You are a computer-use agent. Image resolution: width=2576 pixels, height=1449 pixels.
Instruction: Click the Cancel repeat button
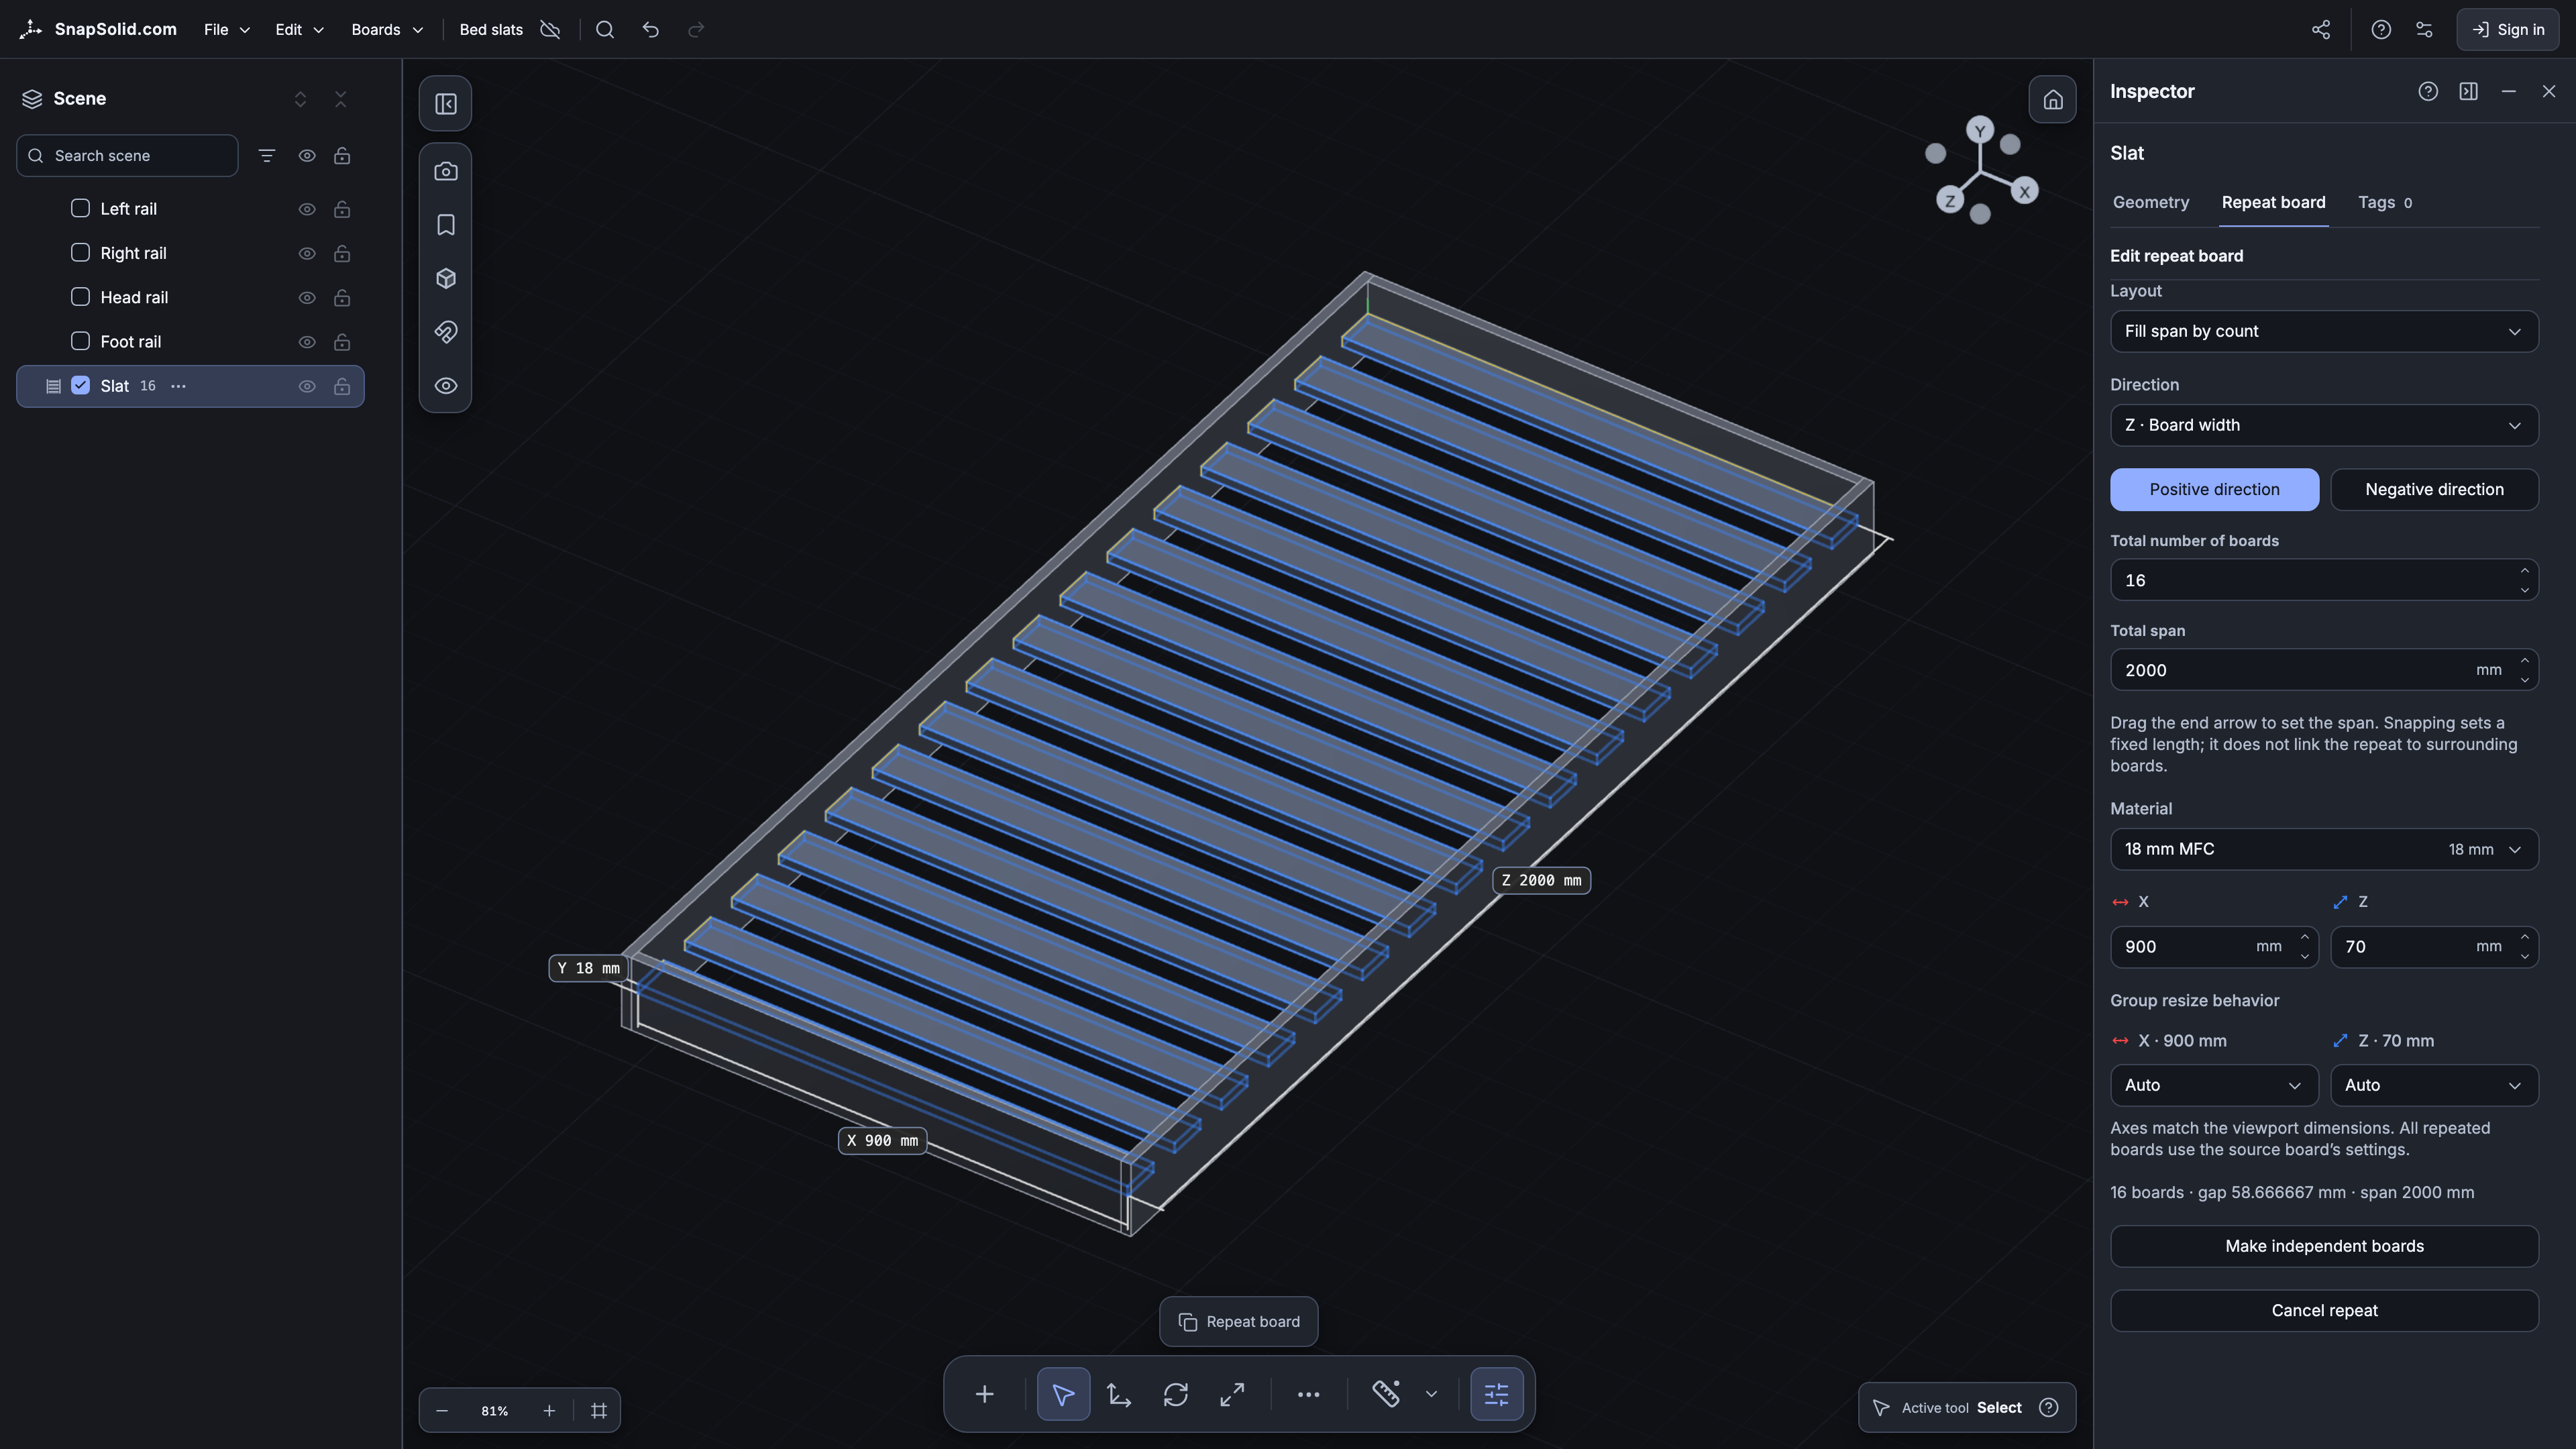click(x=2324, y=1311)
